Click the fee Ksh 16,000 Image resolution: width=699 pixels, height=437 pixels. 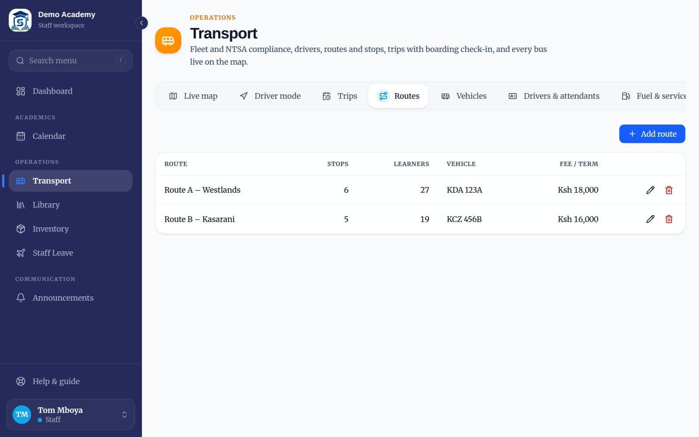pos(578,219)
